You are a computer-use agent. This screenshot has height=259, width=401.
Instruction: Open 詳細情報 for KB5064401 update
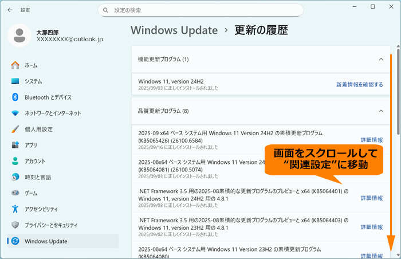tap(372, 198)
